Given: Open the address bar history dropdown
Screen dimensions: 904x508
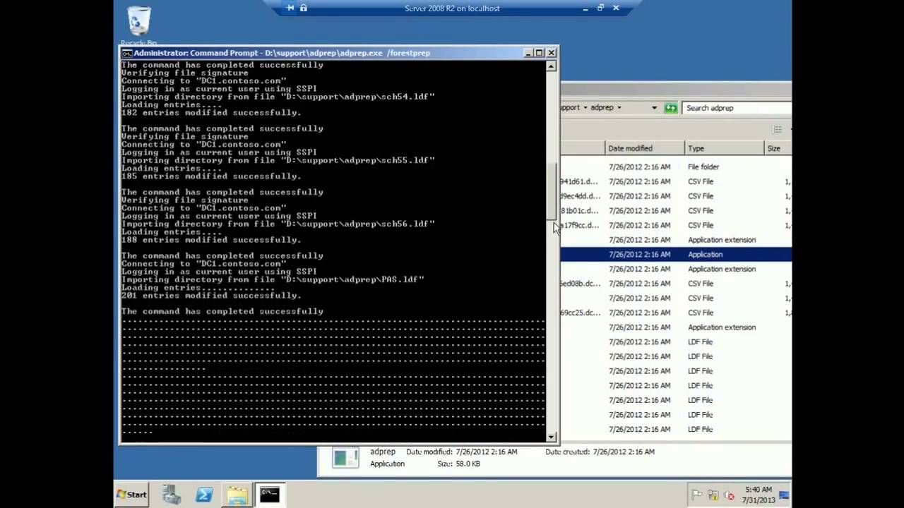Looking at the screenshot, I should coord(654,108).
